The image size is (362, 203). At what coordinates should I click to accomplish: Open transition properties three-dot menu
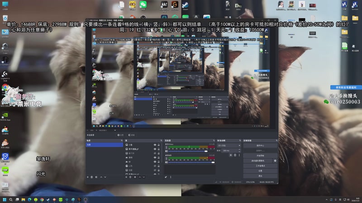coord(239,155)
